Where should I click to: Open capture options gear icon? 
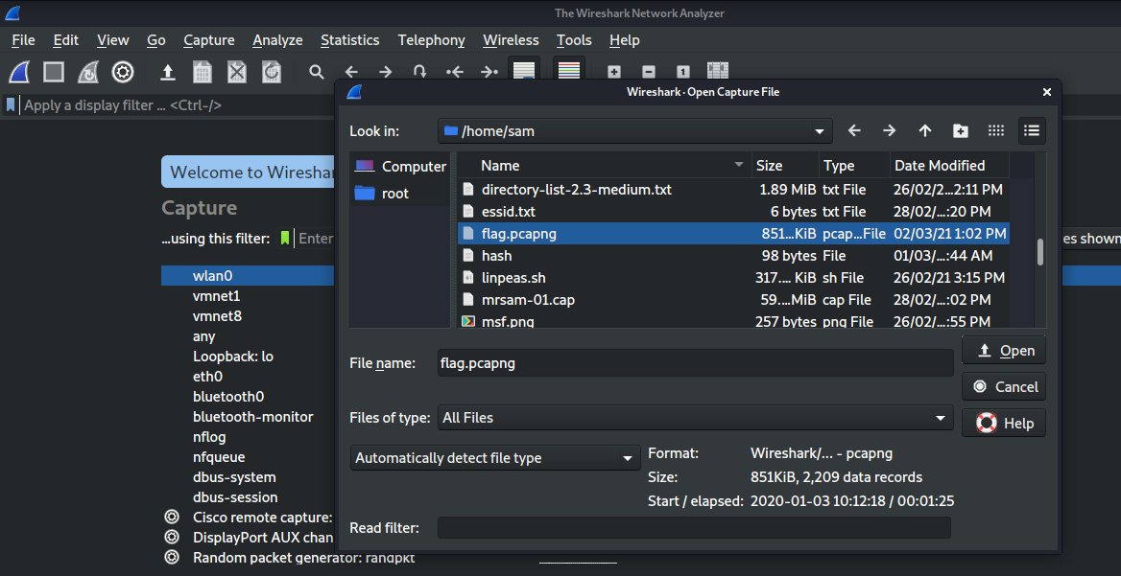click(x=123, y=71)
